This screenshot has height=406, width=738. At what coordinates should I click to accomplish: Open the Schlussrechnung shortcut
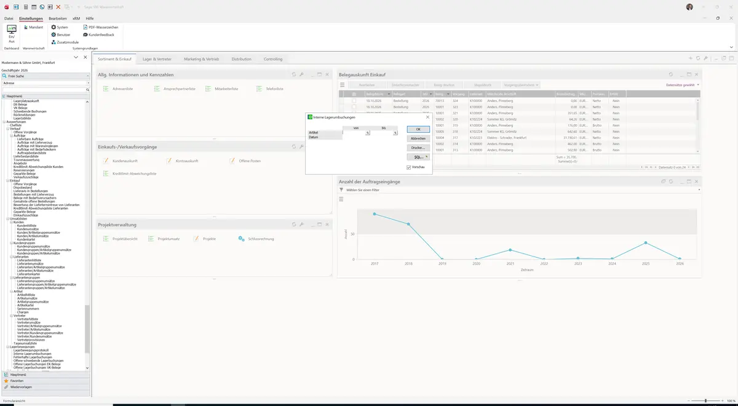(256, 239)
